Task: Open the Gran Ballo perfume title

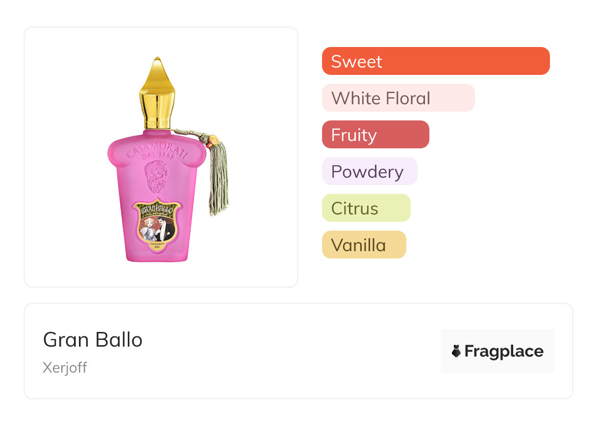Action: (x=93, y=340)
